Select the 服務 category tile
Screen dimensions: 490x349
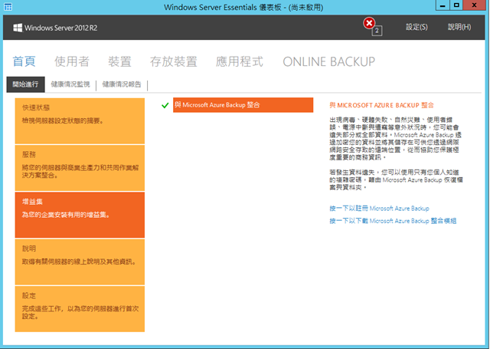[80, 168]
